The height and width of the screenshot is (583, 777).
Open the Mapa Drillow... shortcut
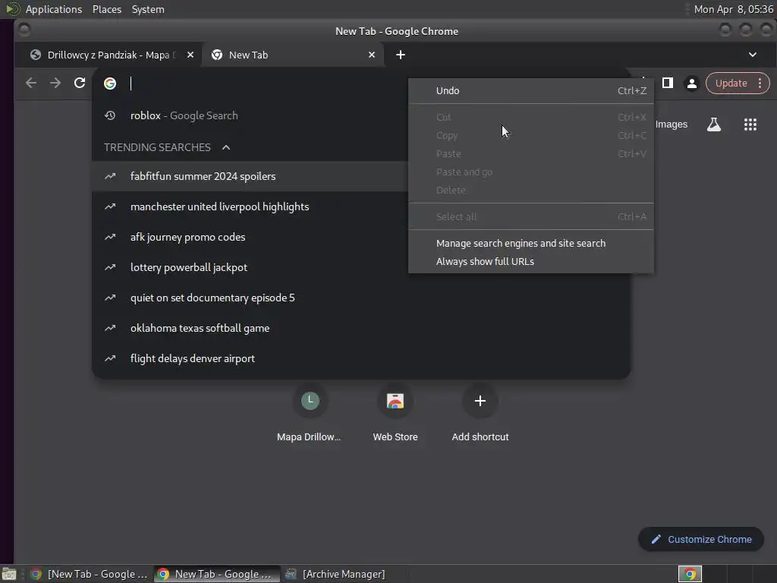pos(310,414)
